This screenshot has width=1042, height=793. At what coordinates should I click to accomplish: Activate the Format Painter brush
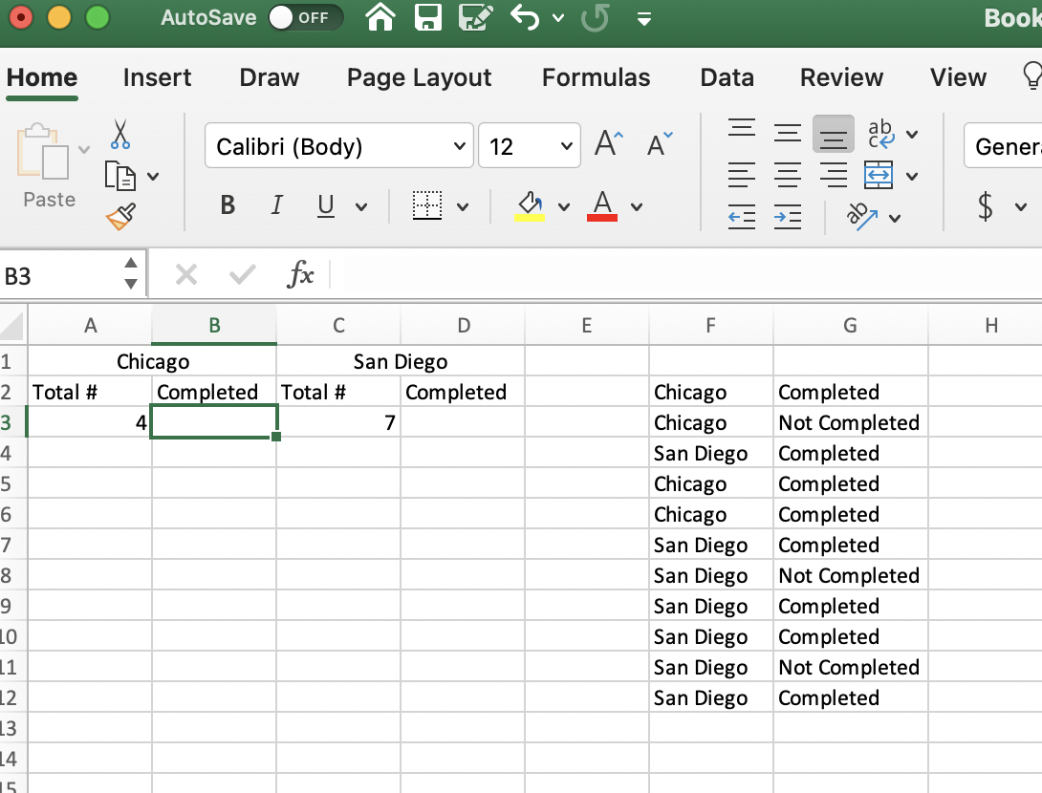coord(121,217)
